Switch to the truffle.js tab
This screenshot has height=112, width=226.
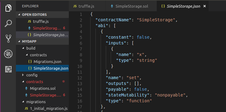tap(87, 6)
